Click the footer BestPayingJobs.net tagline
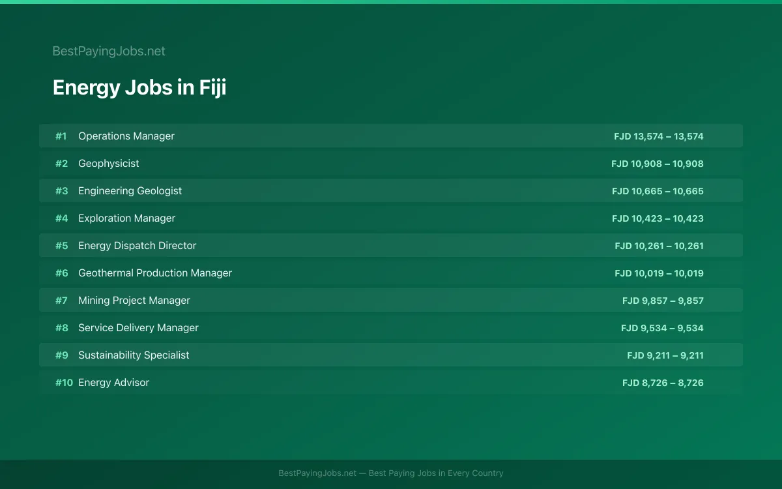782x489 pixels. point(391,473)
